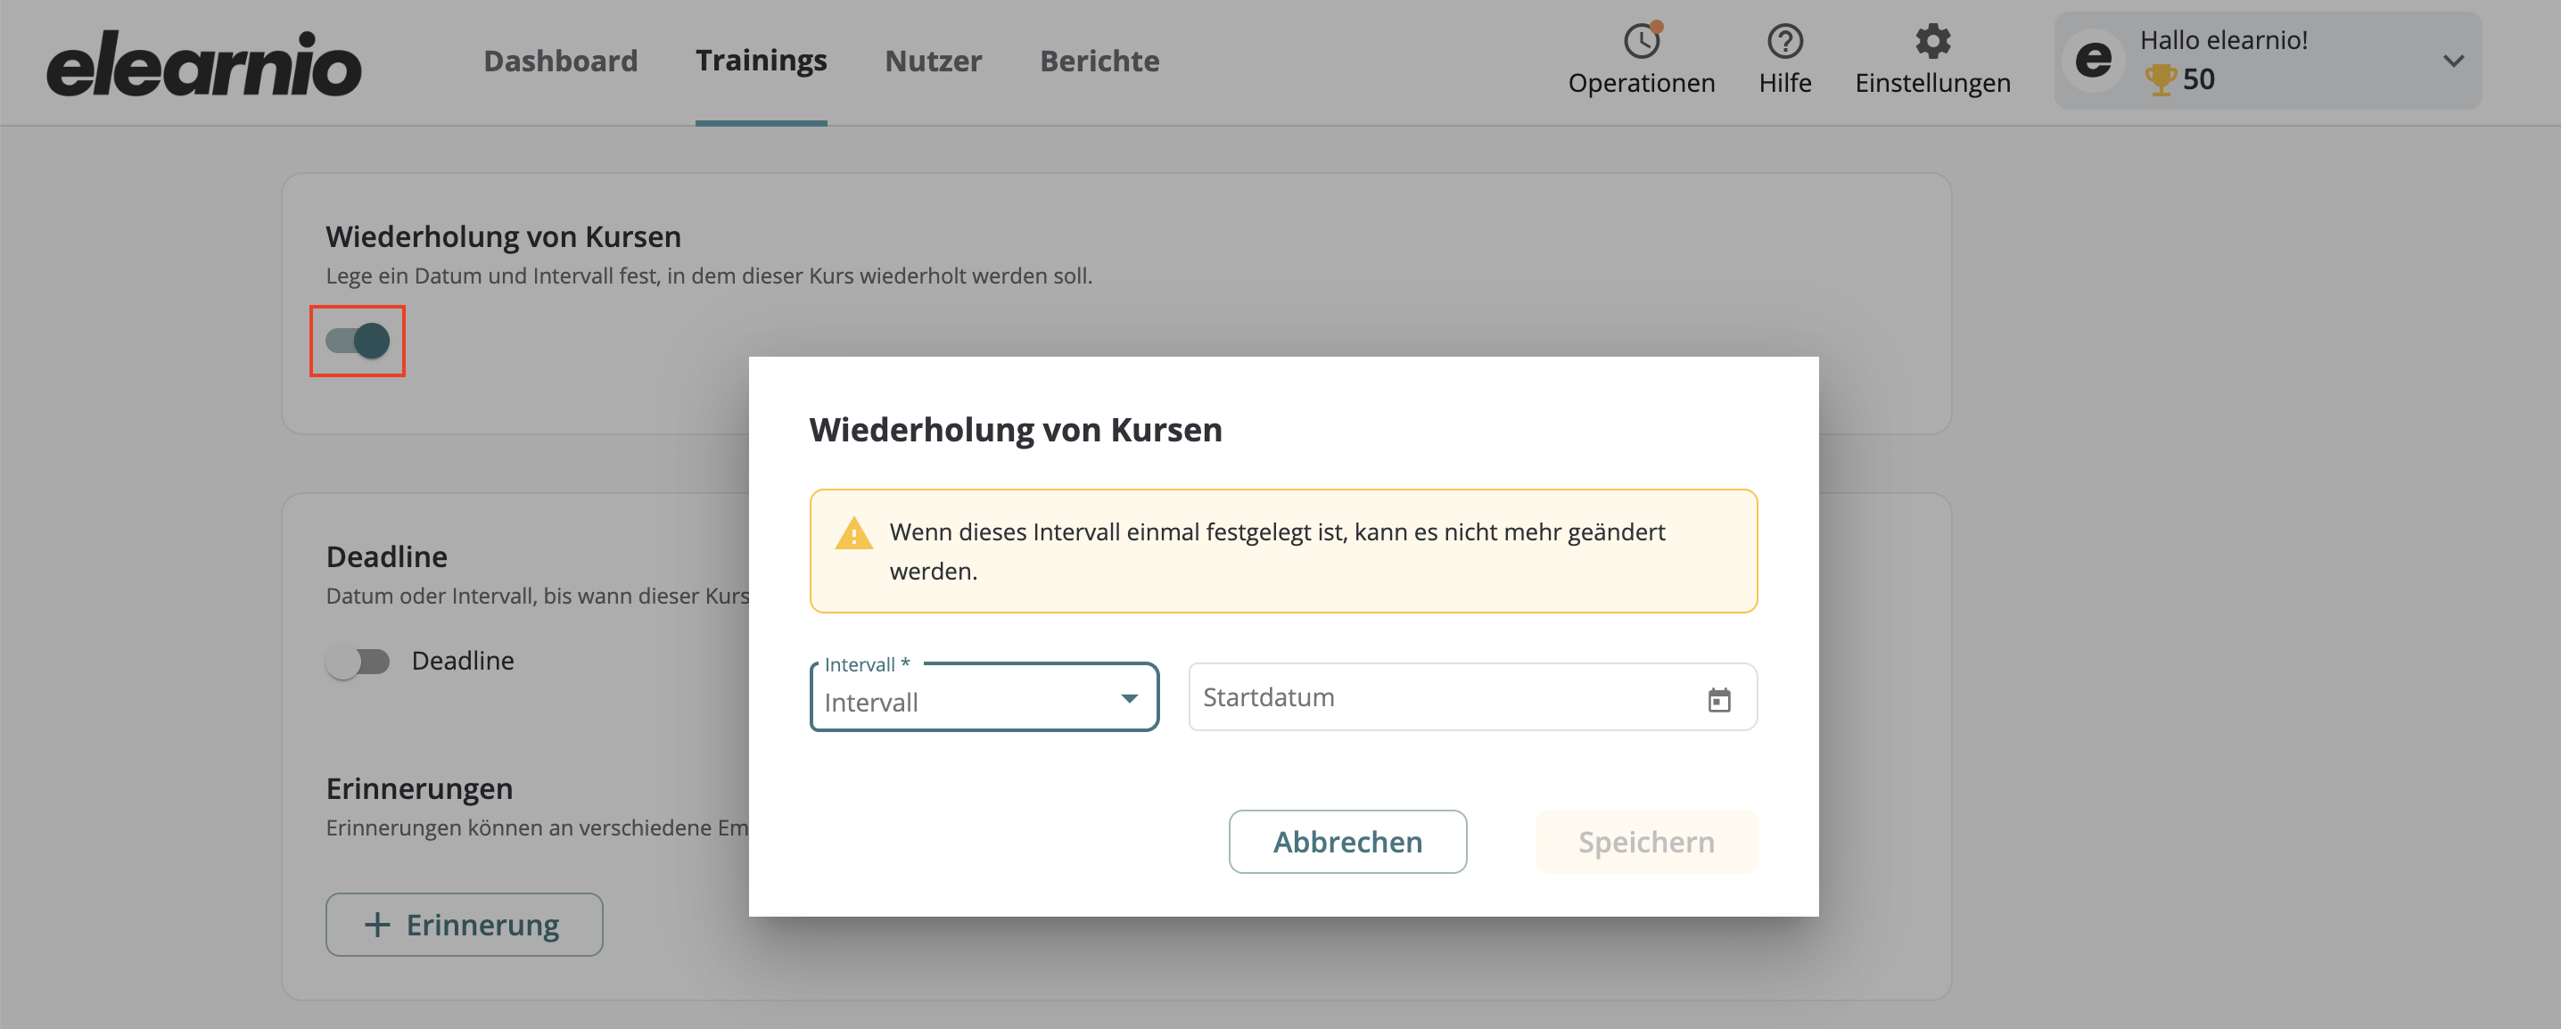Click the calendar icon in Startdatum

coord(1719,700)
